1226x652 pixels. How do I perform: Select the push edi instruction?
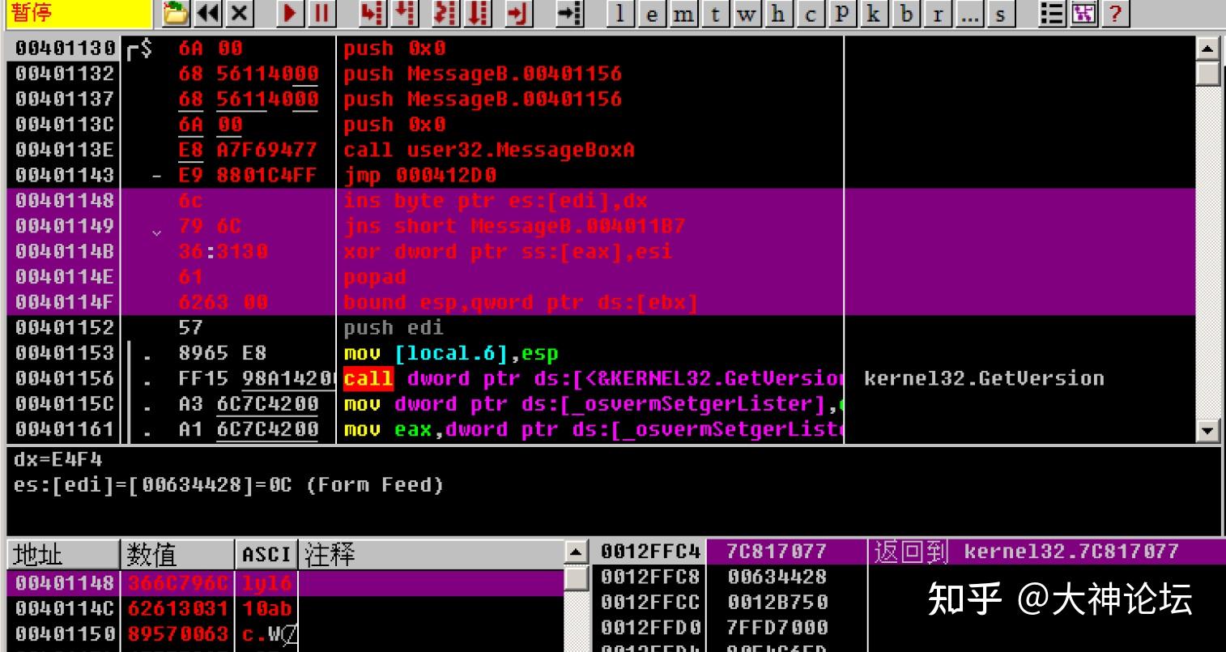pos(394,327)
